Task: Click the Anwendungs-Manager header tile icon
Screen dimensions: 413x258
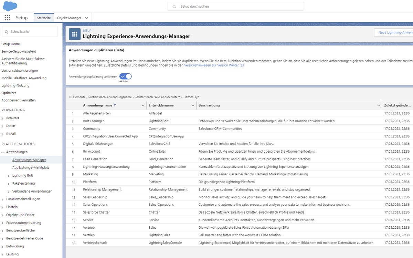Action: 74,34
